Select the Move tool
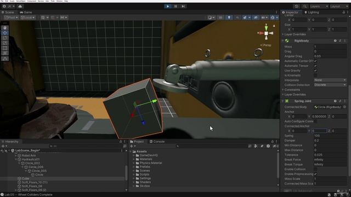 (5, 33)
